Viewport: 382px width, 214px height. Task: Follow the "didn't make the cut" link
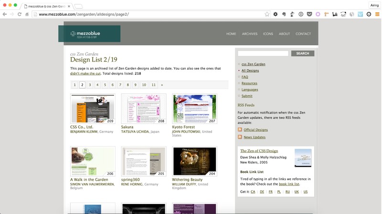85,73
